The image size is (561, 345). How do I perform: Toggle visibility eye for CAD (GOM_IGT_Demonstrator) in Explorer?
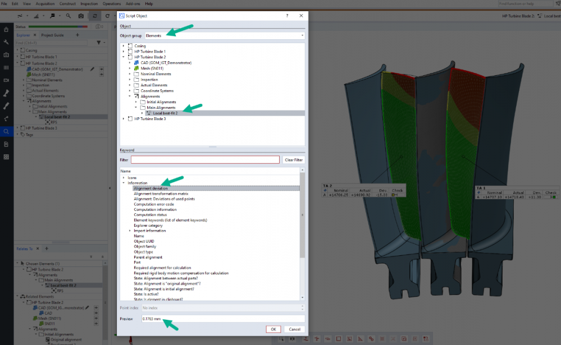(x=102, y=69)
